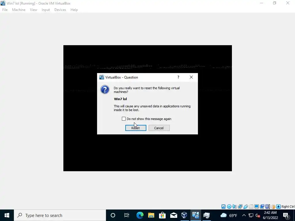The image size is (295, 221).
Task: Click the network tray icon
Action: 251,215
